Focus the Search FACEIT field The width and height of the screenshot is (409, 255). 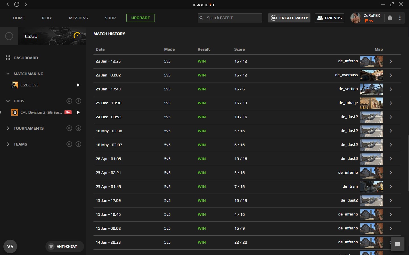click(230, 18)
